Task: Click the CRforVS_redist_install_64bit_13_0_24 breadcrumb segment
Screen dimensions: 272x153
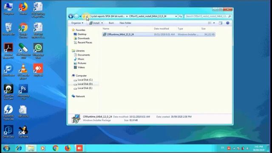Action: tap(147, 16)
